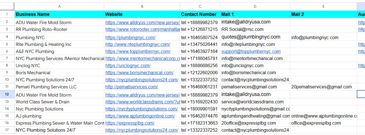Select the tel:+16465807524 cell
365x135 pixels.
pos(200,37)
